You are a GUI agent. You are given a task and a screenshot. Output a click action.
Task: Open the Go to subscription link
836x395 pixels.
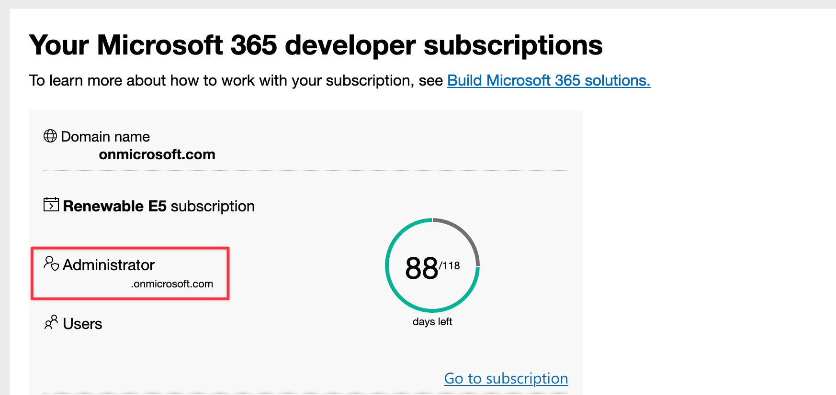[x=506, y=378]
